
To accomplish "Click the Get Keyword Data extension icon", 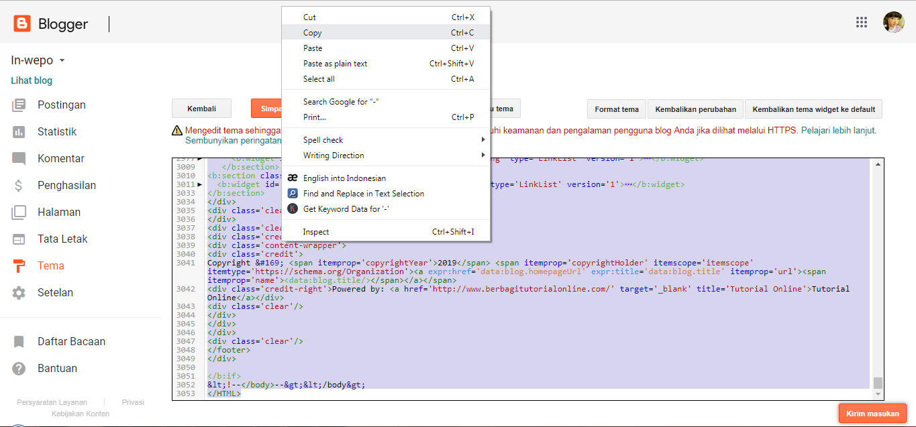I will [293, 208].
